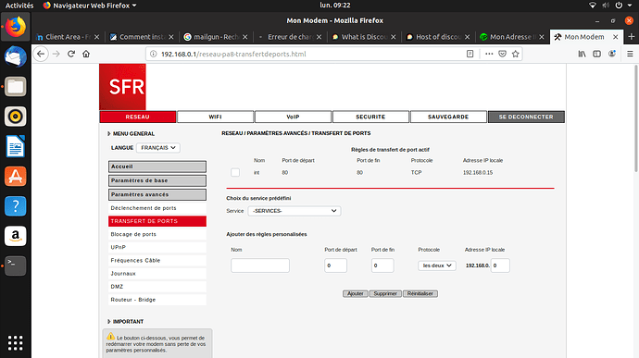
Task: Show sidebars icon in toolbar
Action: tap(597, 54)
